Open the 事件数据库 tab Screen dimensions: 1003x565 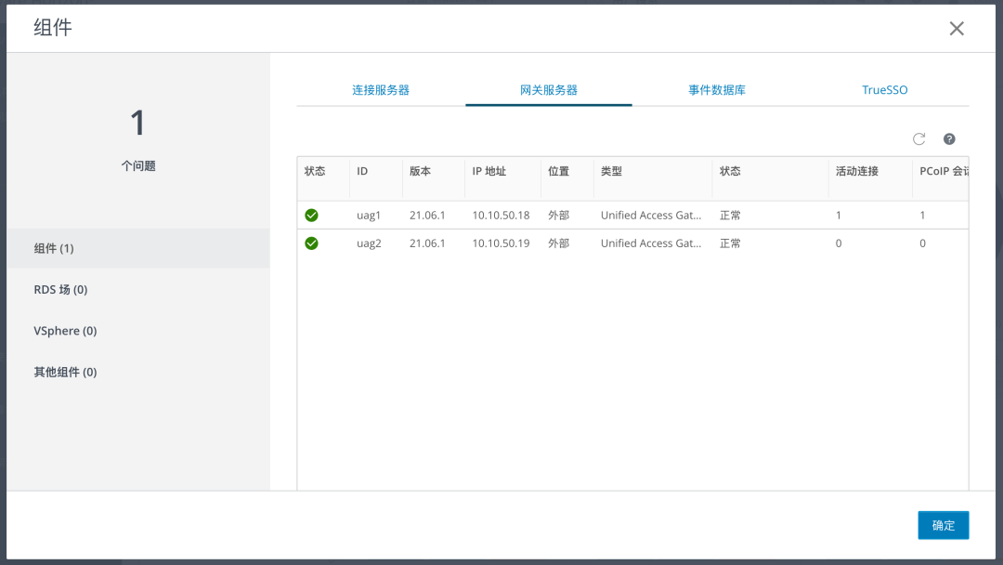coord(716,90)
